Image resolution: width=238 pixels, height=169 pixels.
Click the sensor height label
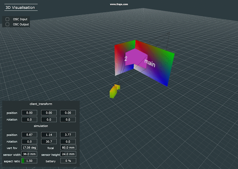(51, 155)
